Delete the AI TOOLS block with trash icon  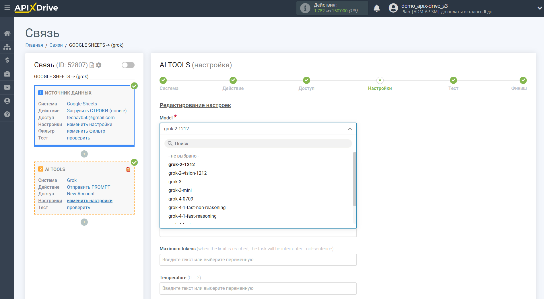click(128, 169)
